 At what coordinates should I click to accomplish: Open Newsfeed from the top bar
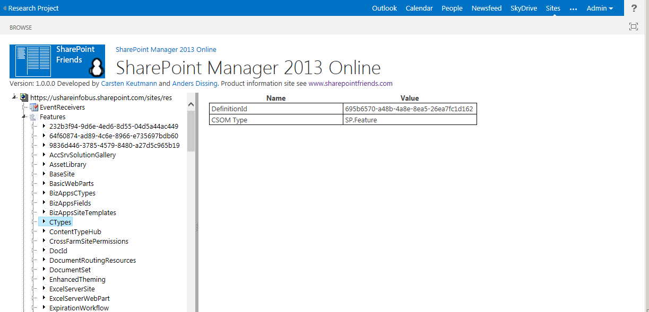point(487,8)
